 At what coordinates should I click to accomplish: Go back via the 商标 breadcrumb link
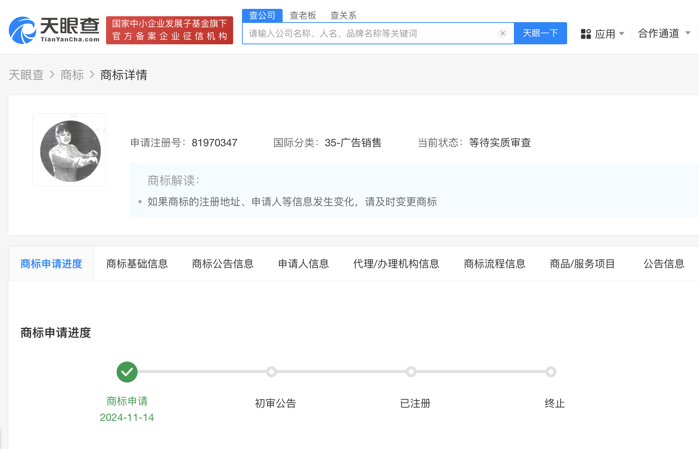[72, 75]
